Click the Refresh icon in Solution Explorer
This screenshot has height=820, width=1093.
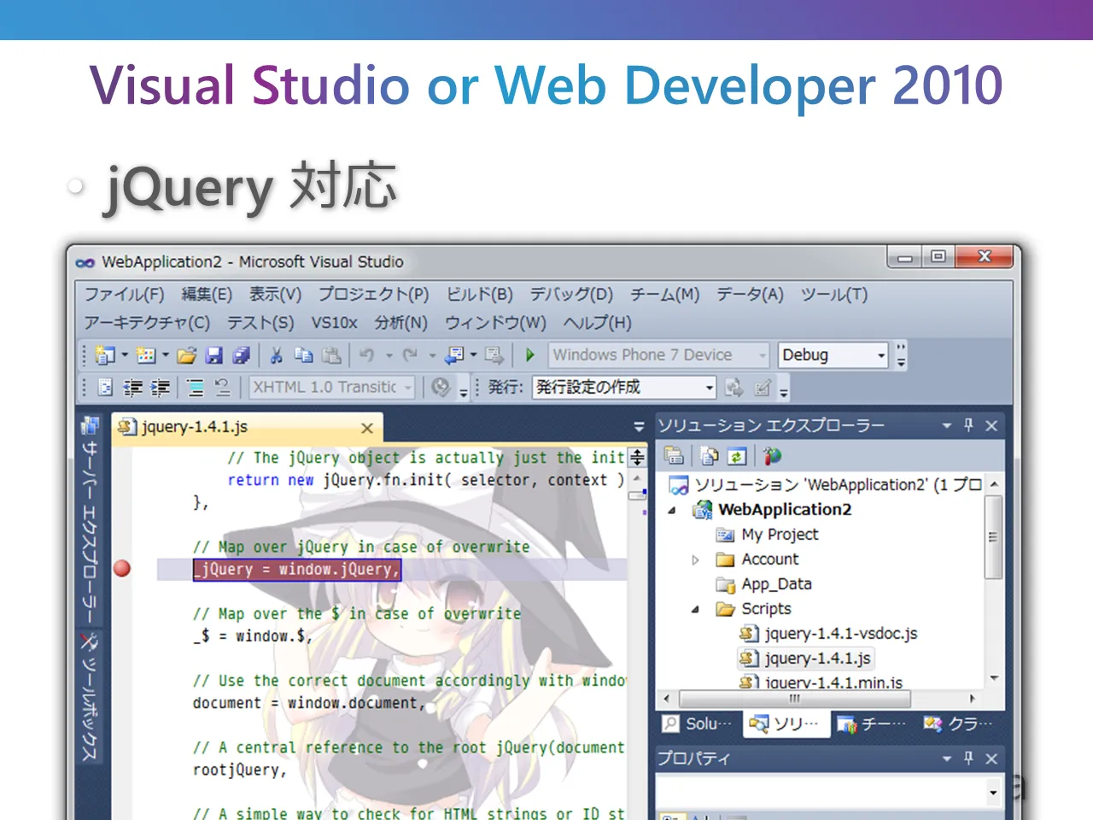737,456
